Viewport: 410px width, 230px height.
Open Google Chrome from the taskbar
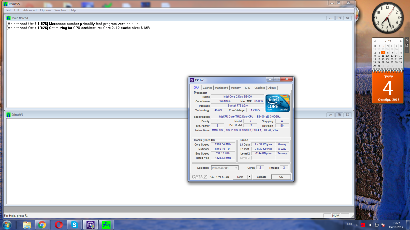coord(42,224)
